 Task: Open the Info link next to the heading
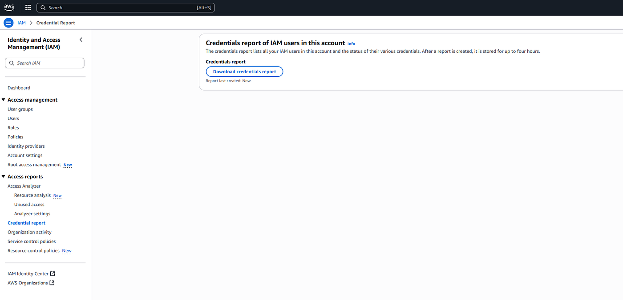(351, 44)
